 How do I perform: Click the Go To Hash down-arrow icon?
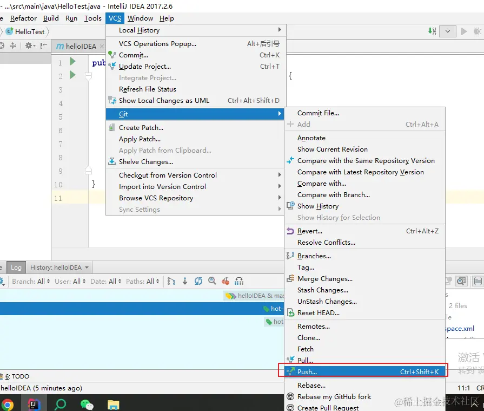[185, 281]
